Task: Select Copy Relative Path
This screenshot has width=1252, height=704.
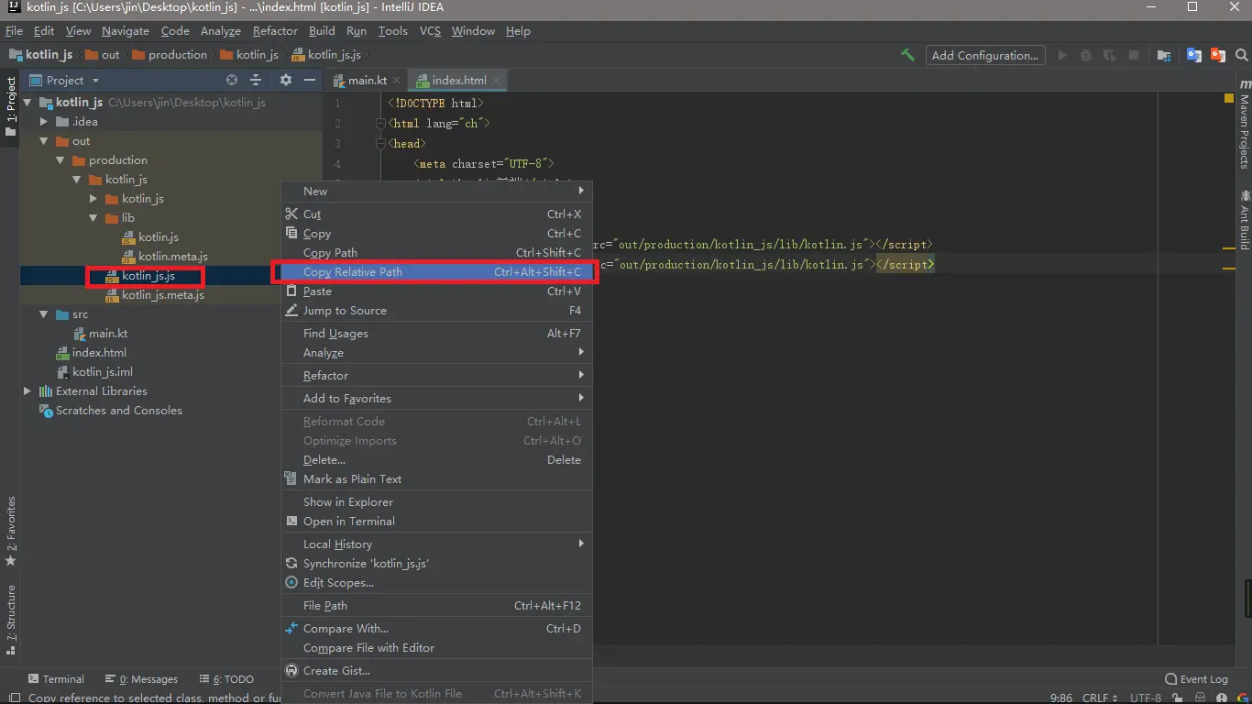Action: tap(436, 272)
